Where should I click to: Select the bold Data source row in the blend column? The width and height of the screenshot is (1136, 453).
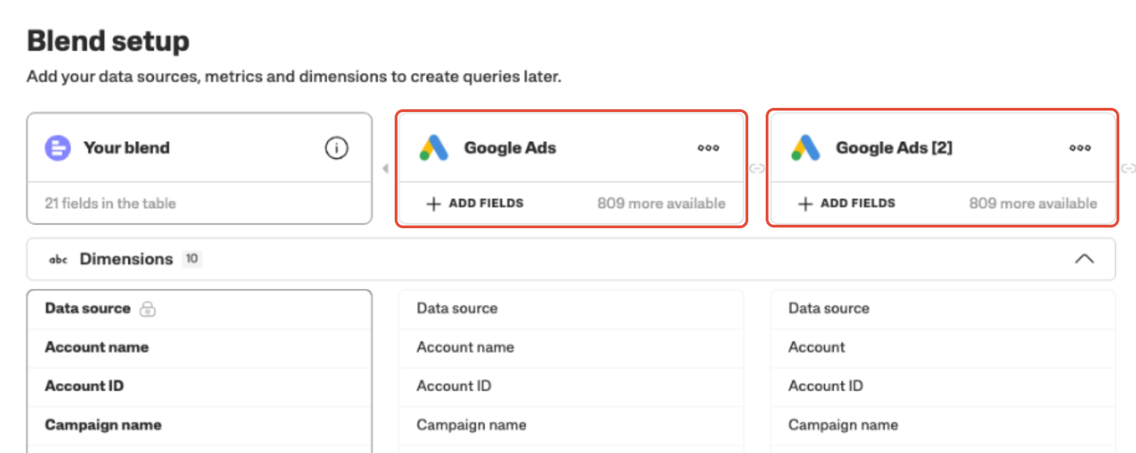pos(199,309)
